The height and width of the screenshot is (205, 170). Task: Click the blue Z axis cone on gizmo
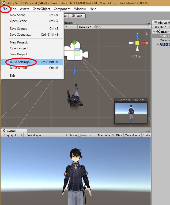[x=137, y=37]
